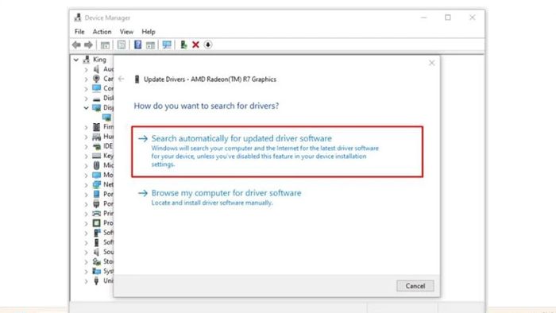Expand the 'Sou' sound category
Viewport: 556px width, 313px height.
coord(86,252)
